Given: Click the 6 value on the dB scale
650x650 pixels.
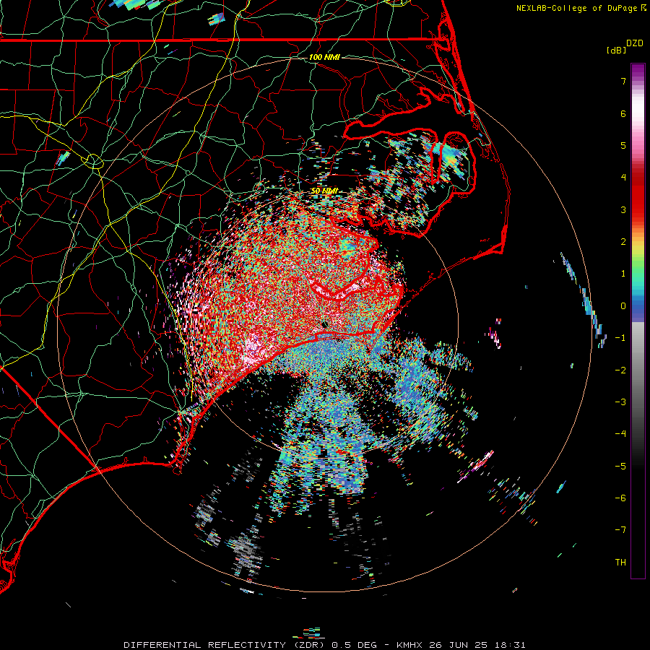Looking at the screenshot, I should point(623,113).
